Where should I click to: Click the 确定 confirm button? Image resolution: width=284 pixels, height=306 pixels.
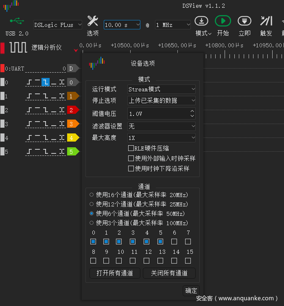(191, 291)
